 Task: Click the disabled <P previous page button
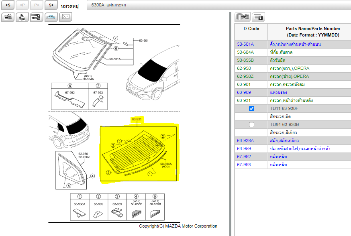(22, 5)
